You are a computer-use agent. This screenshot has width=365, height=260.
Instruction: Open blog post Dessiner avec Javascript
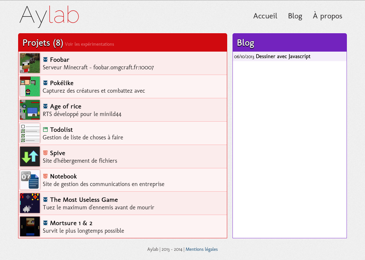coord(283,57)
